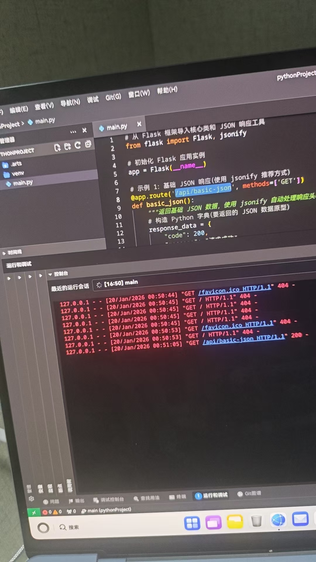Click main (pythonProject) debug status item
The height and width of the screenshot is (562, 316).
[106, 510]
